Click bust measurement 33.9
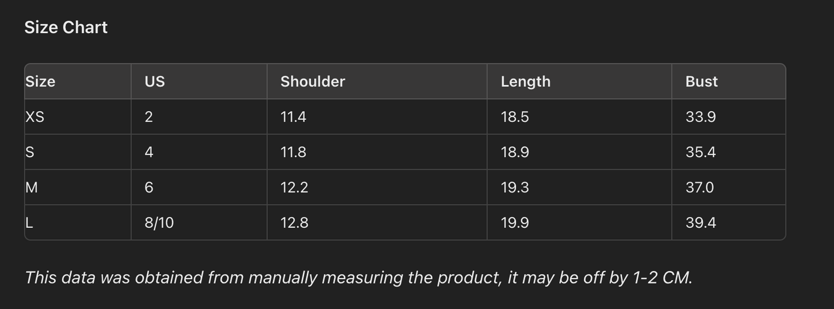The height and width of the screenshot is (309, 834). (701, 117)
